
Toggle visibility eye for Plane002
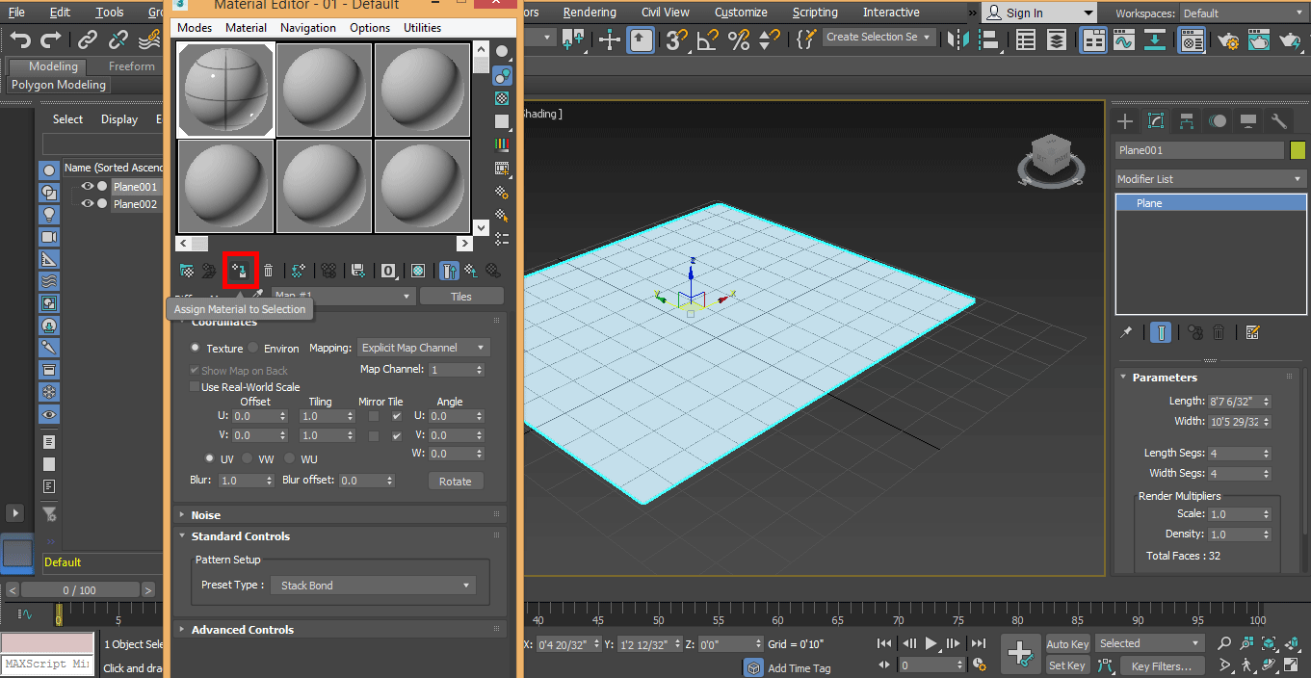[87, 204]
